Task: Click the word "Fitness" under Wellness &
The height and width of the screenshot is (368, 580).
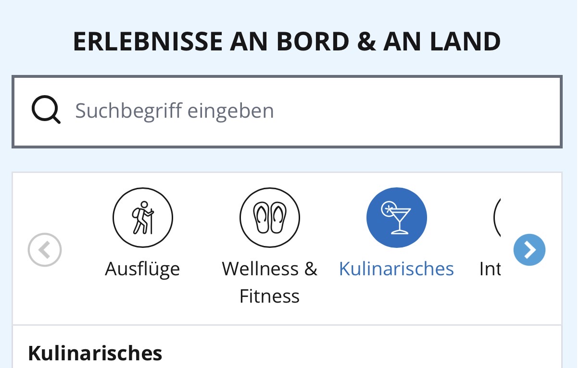Action: point(269,296)
